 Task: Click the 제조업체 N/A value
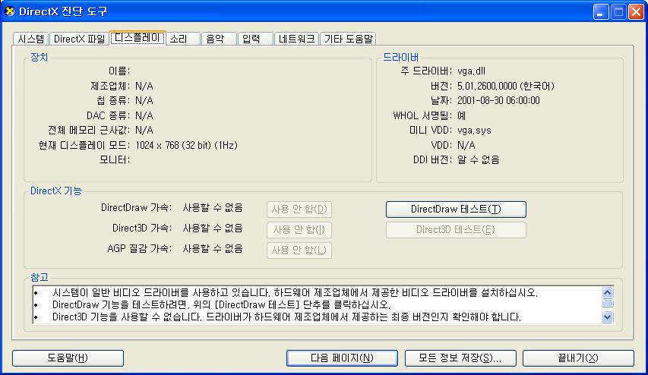click(x=144, y=86)
